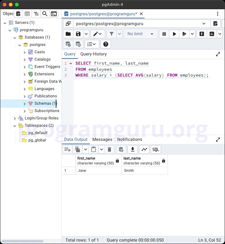Copy selected results with copy icon
The width and height of the screenshot is (225, 244).
78,149
